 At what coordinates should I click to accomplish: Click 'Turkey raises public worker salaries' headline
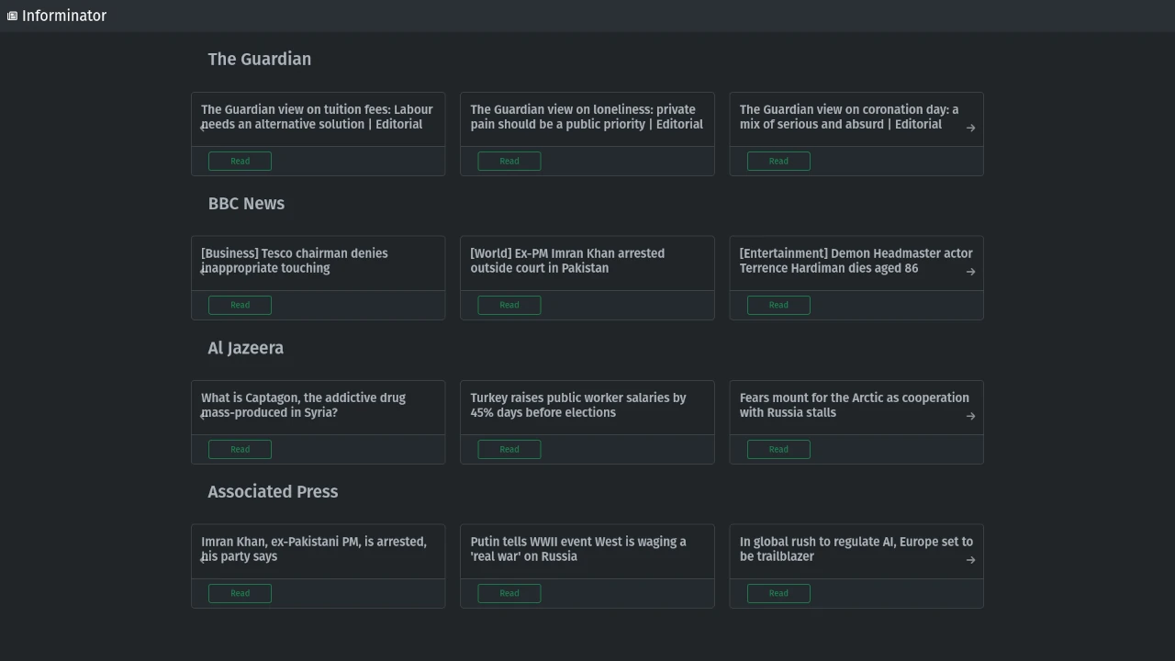pos(578,405)
